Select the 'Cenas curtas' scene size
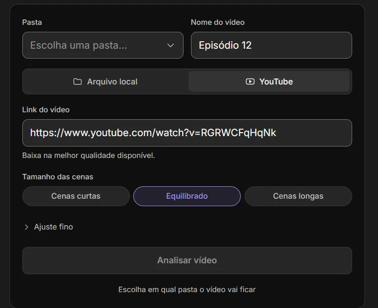Image resolution: width=378 pixels, height=308 pixels. pos(76,196)
